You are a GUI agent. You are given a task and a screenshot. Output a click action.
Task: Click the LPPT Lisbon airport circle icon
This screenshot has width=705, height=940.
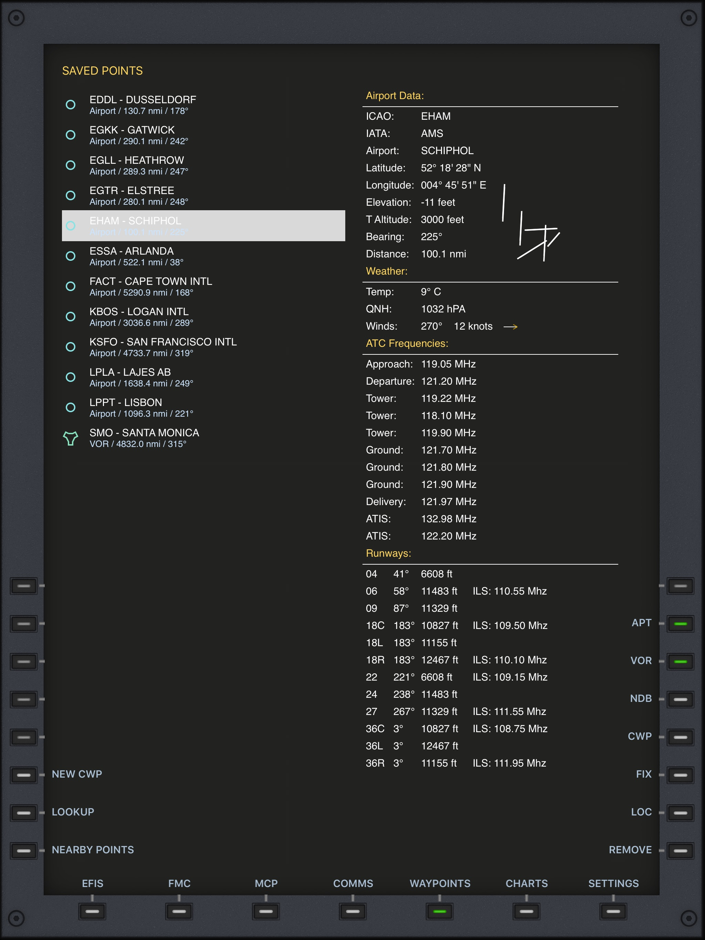pyautogui.click(x=71, y=407)
